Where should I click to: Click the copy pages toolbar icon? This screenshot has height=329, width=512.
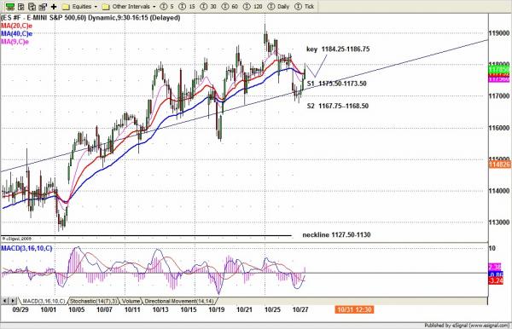pyautogui.click(x=32, y=6)
